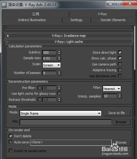Enable the Auto save checkbox

(11, 142)
